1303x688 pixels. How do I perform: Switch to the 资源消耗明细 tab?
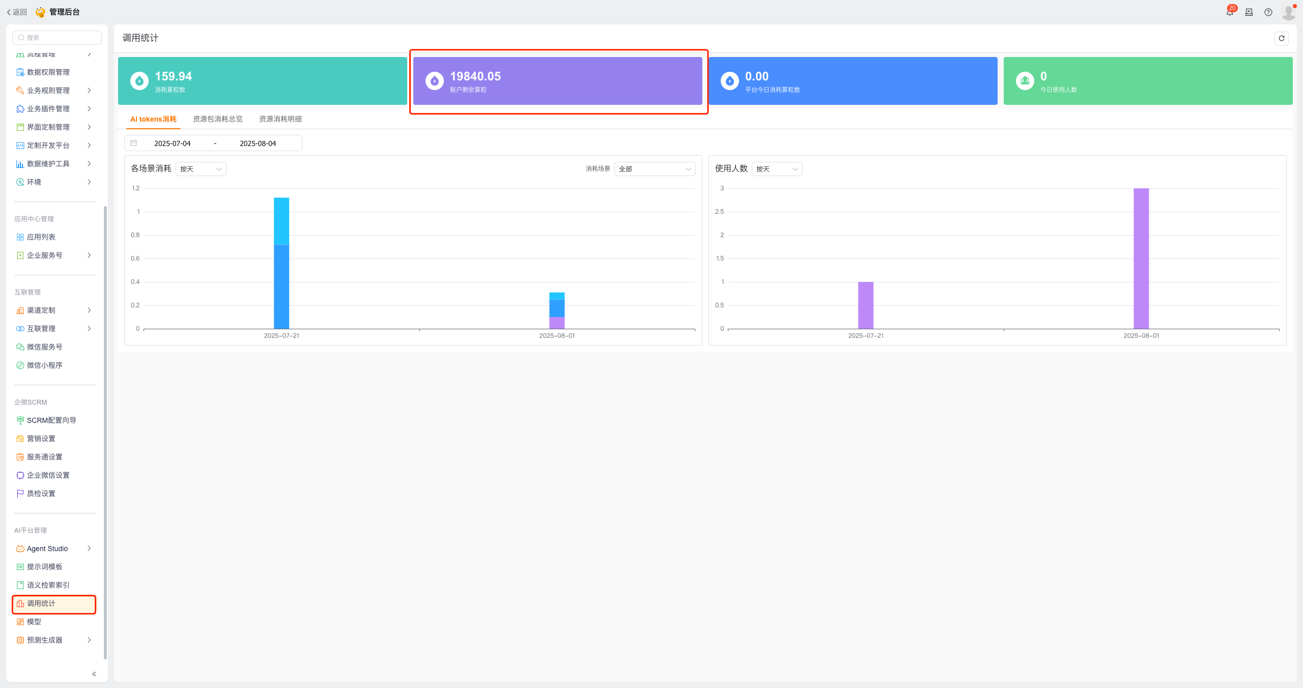coord(280,119)
